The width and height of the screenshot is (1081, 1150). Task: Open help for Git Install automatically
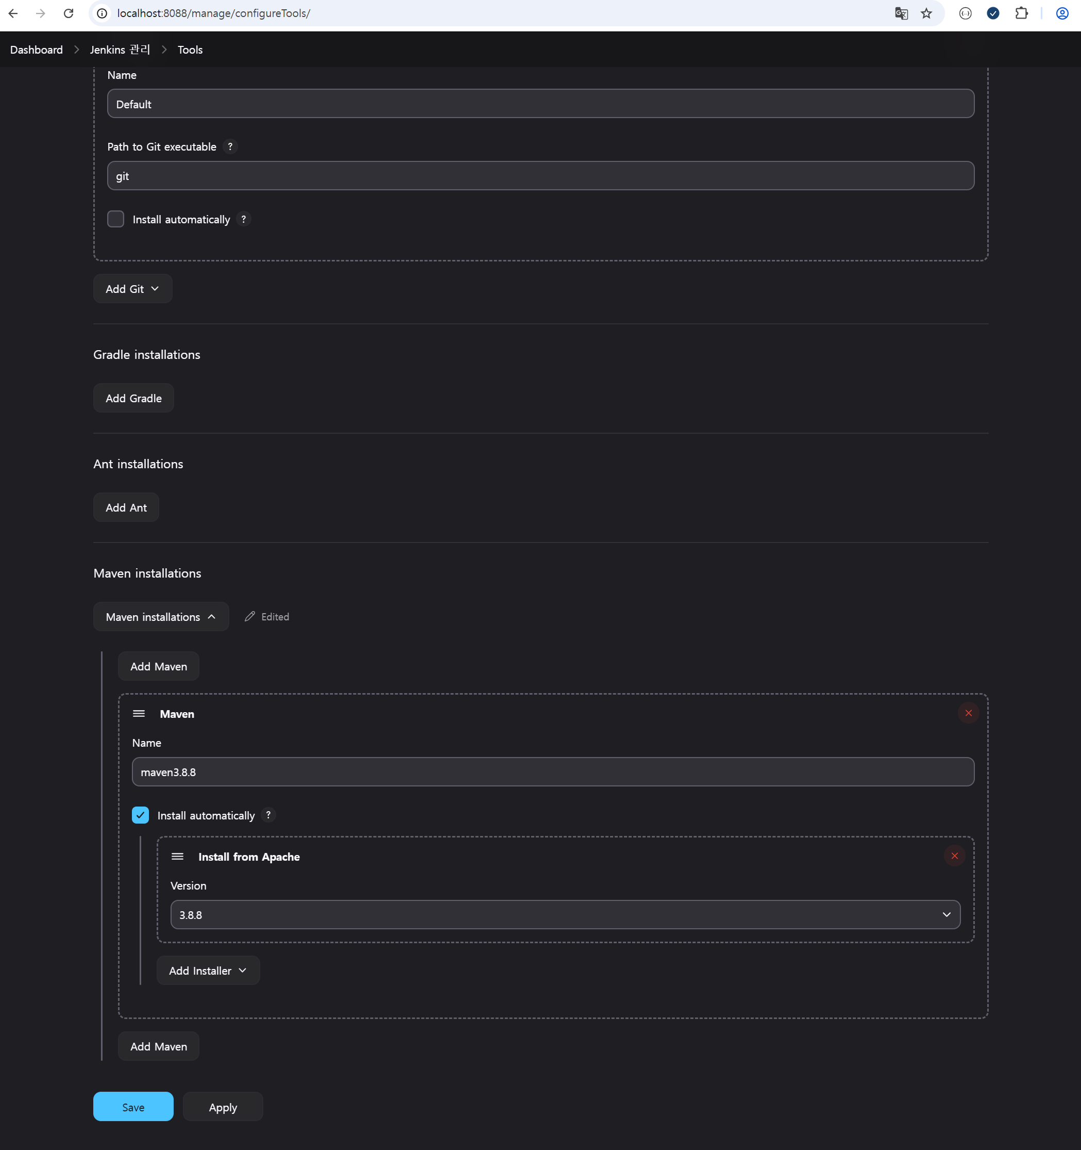(243, 219)
